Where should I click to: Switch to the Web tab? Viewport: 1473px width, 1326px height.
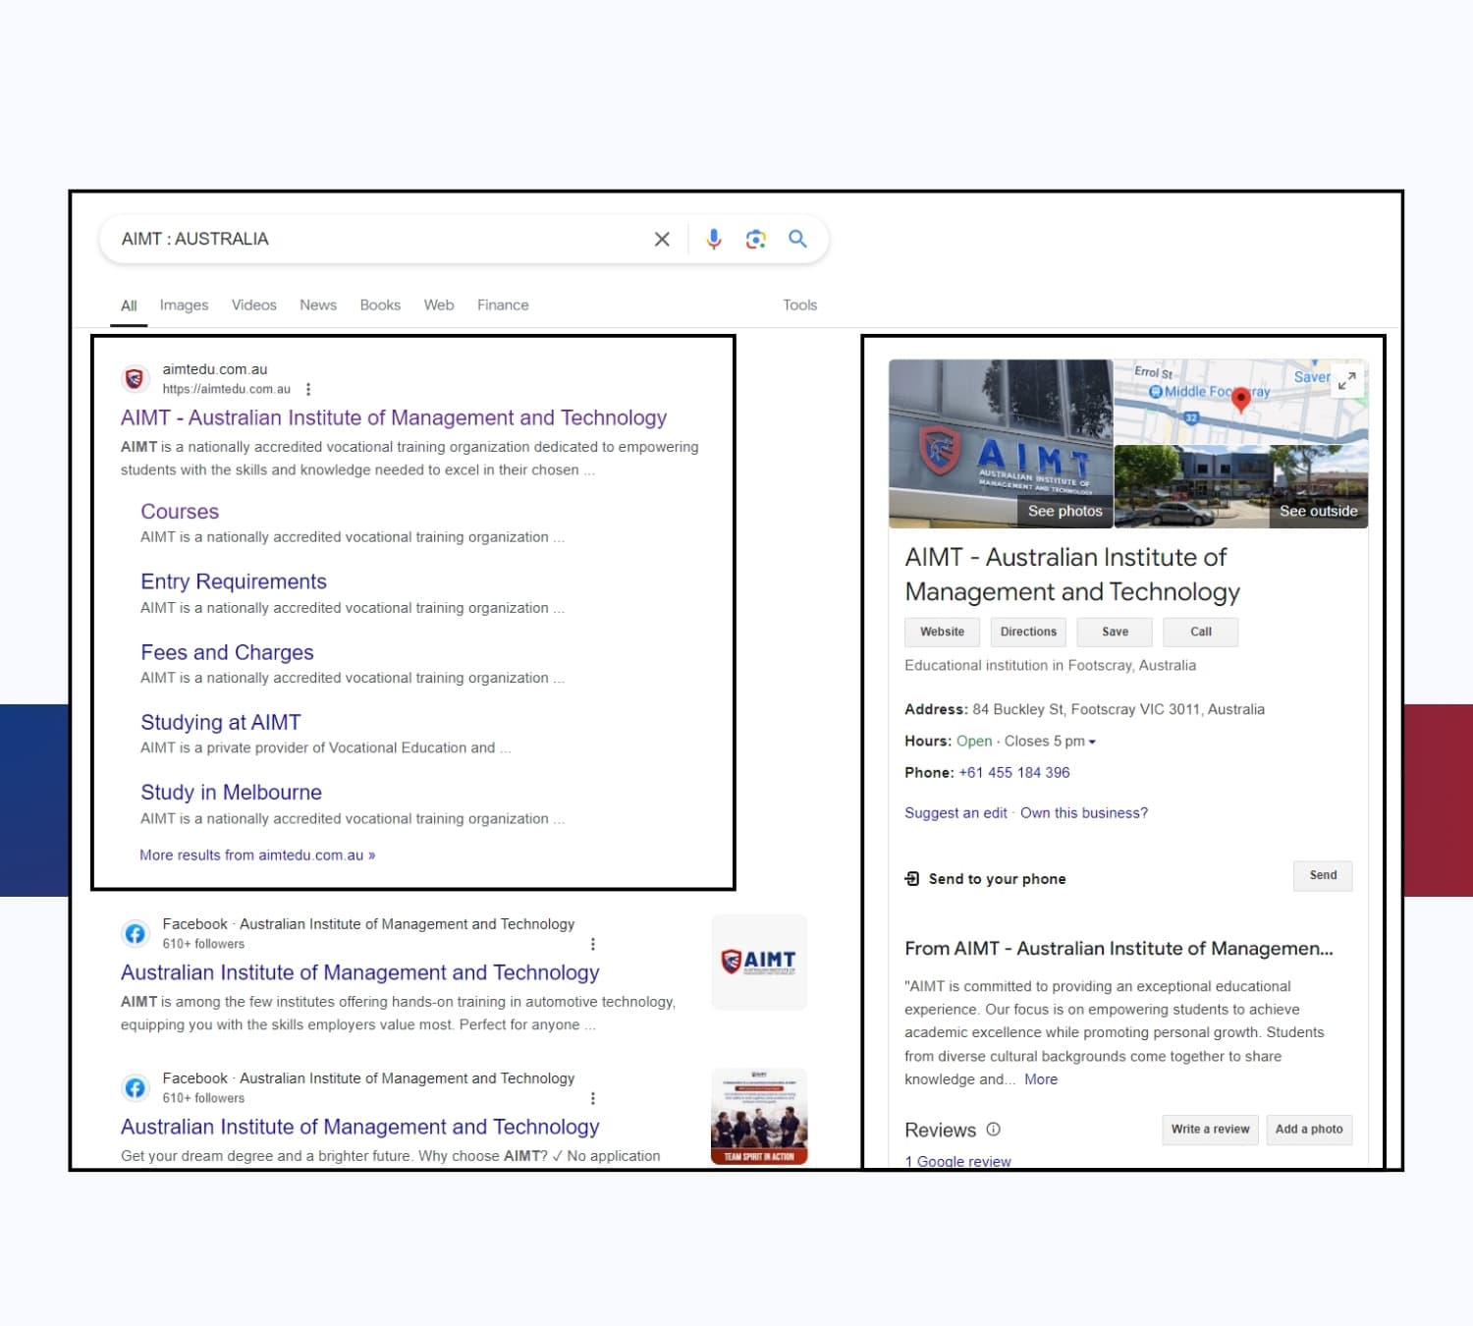pyautogui.click(x=439, y=305)
